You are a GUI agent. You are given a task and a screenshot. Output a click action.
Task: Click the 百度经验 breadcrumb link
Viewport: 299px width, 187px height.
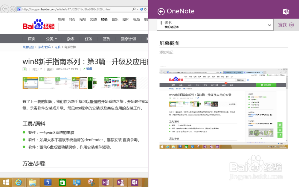28,47
